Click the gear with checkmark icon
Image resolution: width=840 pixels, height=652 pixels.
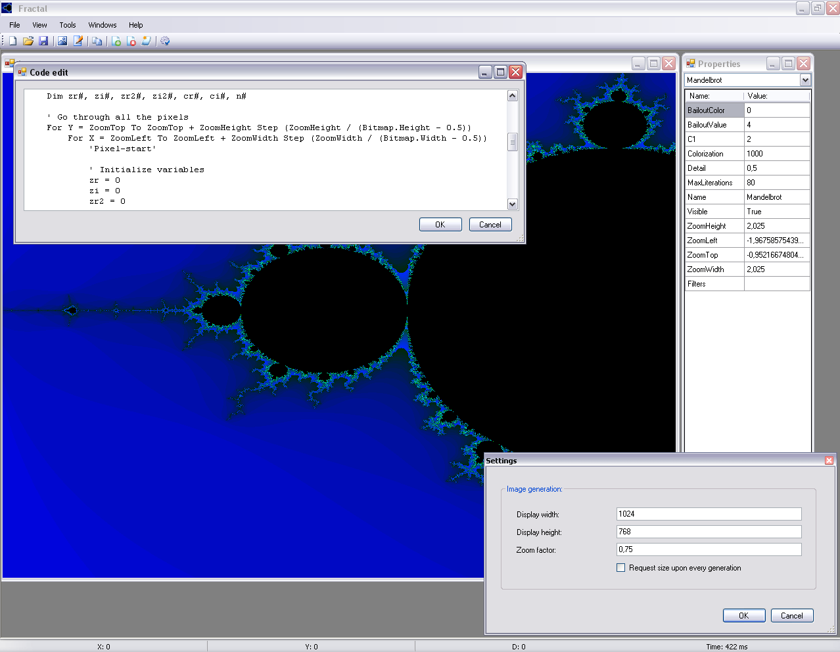tap(165, 41)
